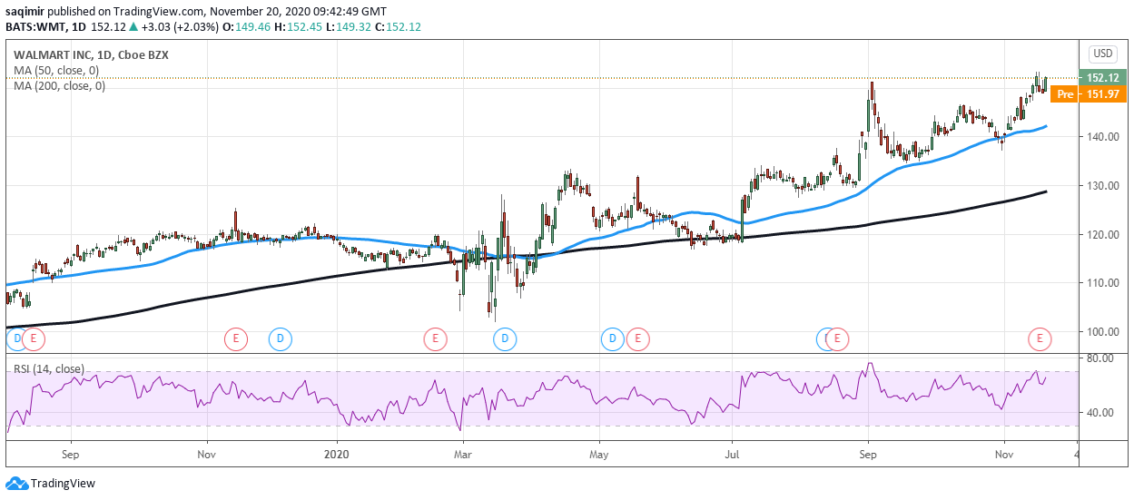Open the TradingView link at bottom left
This screenshot has height=500, width=1134.
tap(62, 484)
